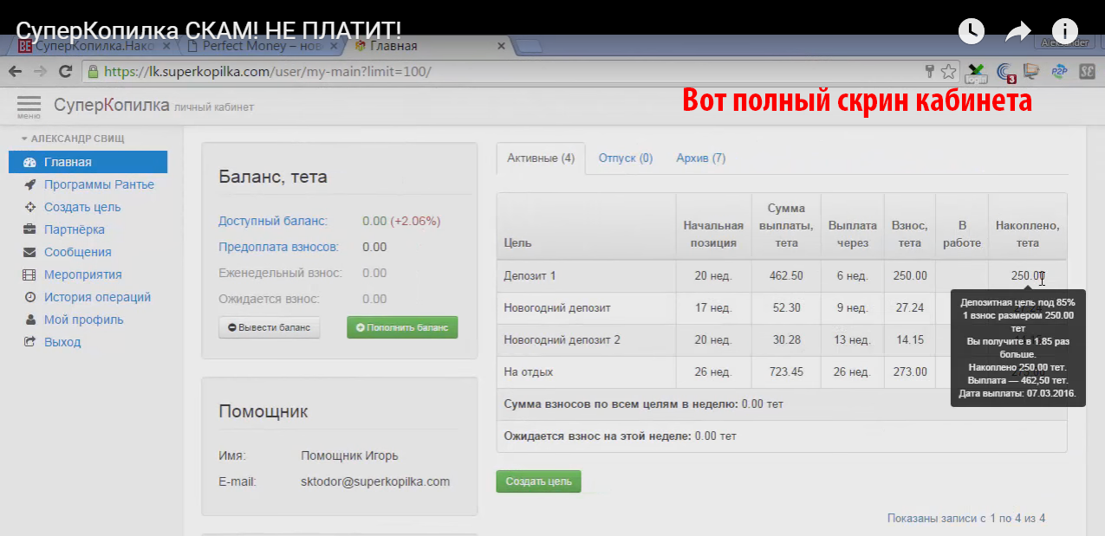Click the video share arrow icon
This screenshot has height=536, width=1105.
pyautogui.click(x=1017, y=32)
